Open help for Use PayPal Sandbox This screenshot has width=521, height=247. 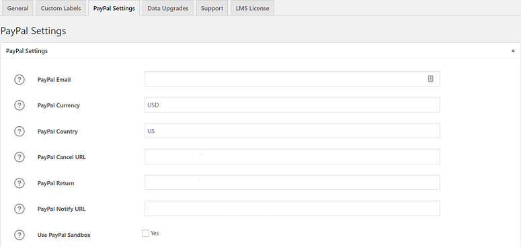point(19,235)
